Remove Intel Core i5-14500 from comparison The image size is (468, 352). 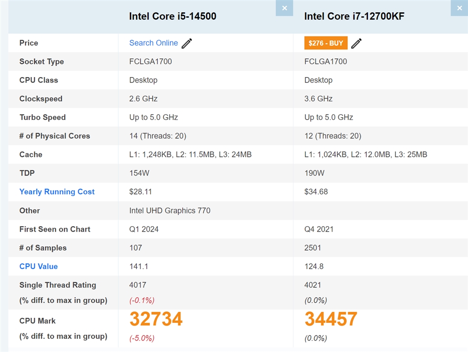[x=284, y=8]
